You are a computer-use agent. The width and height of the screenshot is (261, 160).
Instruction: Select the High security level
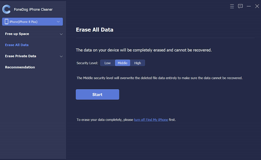coord(138,63)
